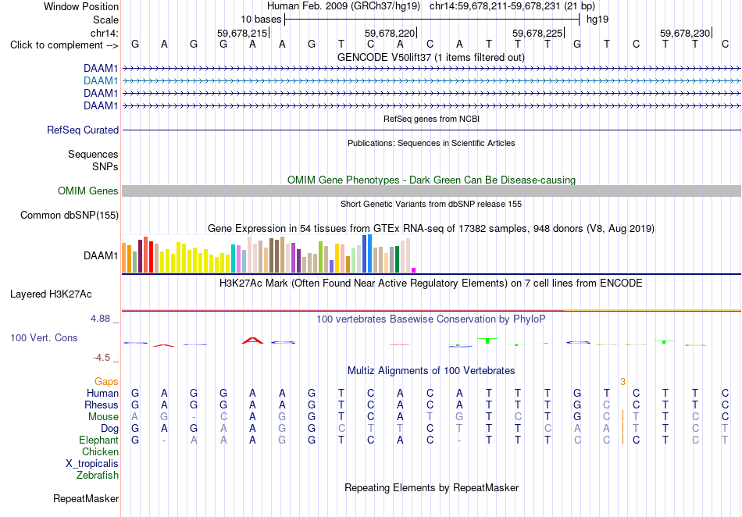Screen dimensions: 742x517
Task: Click the RefSeq Curated intron line
Action: 431,130
